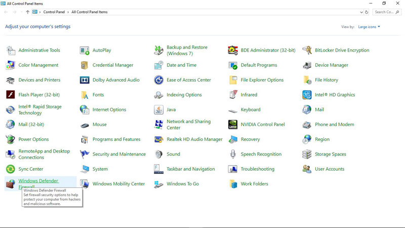Image resolution: width=405 pixels, height=228 pixels.
Task: Click the Color Management icon
Action: (x=11, y=65)
